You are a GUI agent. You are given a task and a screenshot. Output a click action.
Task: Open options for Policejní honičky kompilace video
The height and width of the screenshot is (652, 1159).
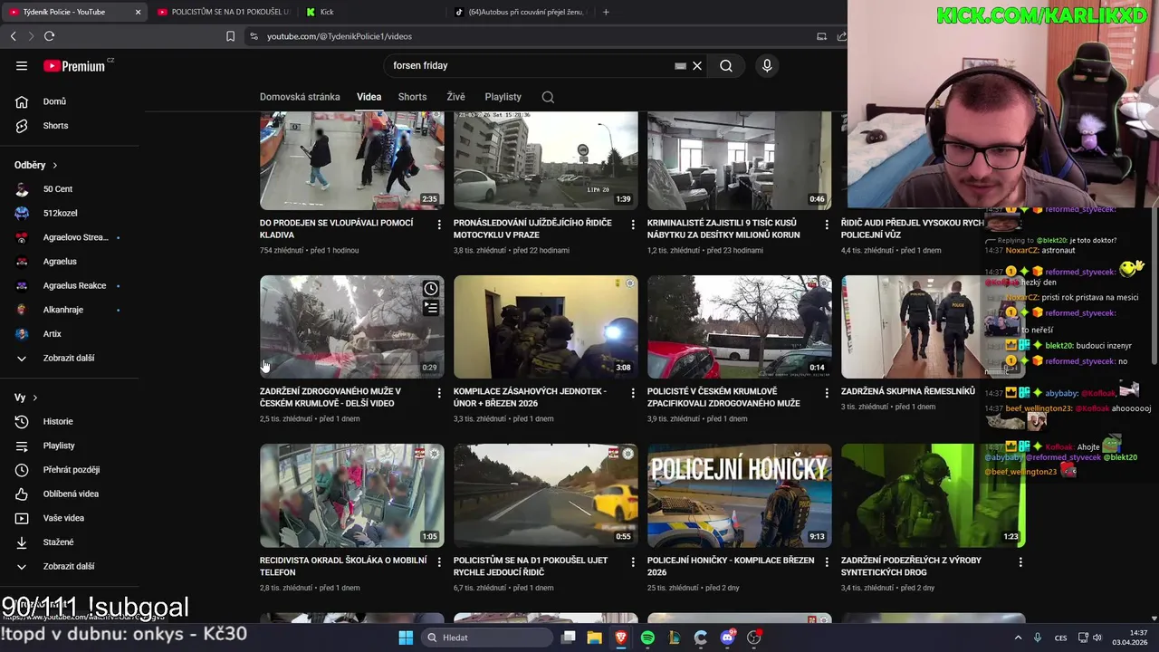[x=827, y=562]
